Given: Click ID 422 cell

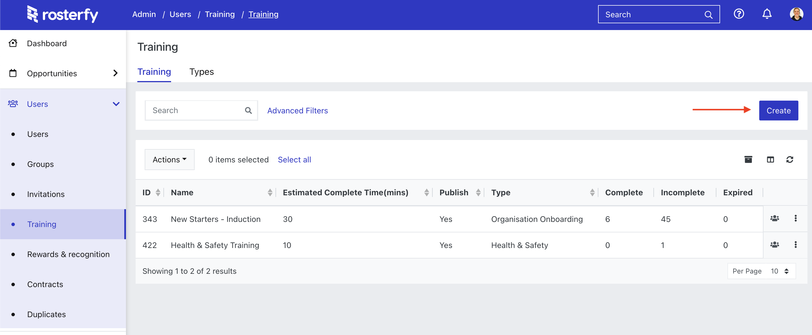Looking at the screenshot, I should [x=150, y=245].
